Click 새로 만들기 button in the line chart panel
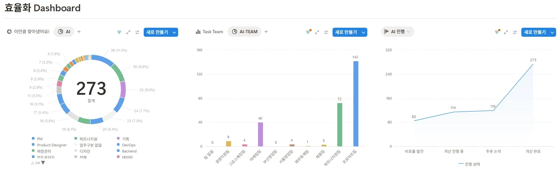 [x=535, y=32]
